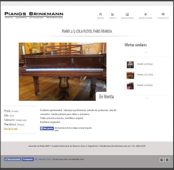
Task: Open PIANO 1/2 COLA thumbnail
Action: (x=130, y=75)
